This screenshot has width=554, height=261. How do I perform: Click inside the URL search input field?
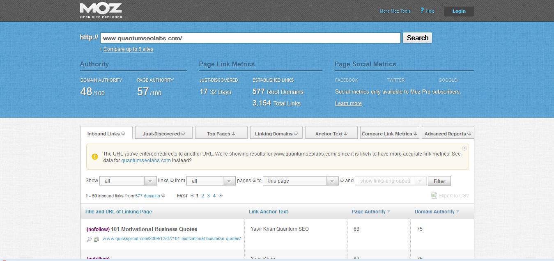coord(250,38)
